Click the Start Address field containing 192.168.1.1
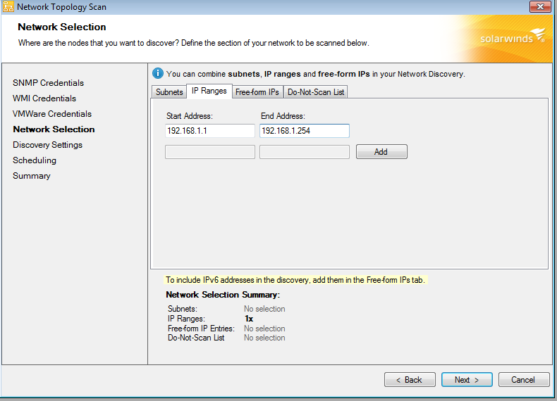Viewport: 557px width, 401px height. [x=210, y=131]
